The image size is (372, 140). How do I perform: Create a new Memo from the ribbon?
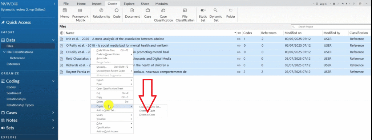click(x=65, y=13)
